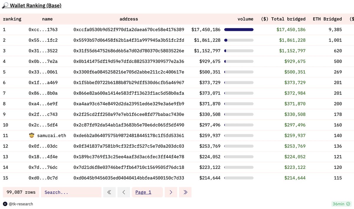Click the samurai.eth name

pos(51,135)
